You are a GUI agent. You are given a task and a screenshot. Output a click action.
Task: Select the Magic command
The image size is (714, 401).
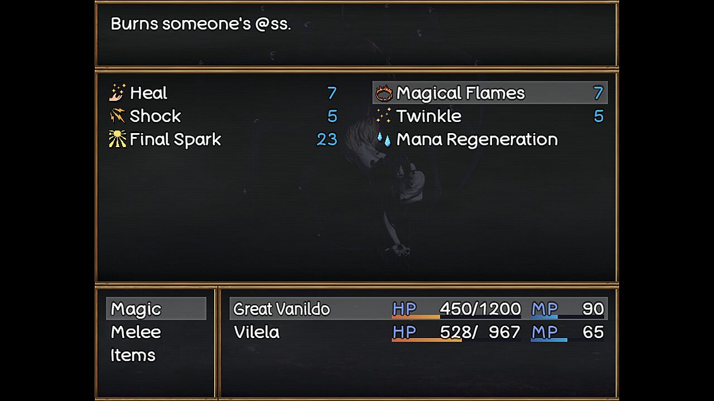point(136,309)
